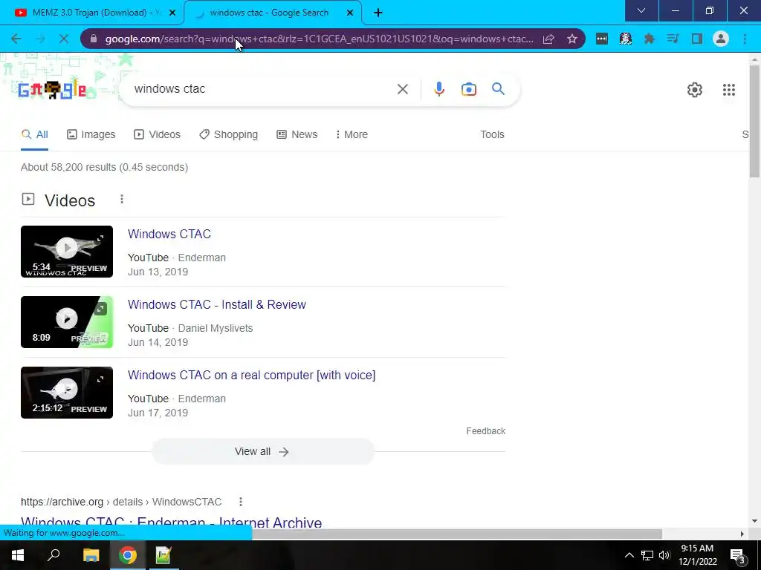The image size is (761, 570).
Task: Open the Videos section three-dot menu
Action: (x=122, y=199)
